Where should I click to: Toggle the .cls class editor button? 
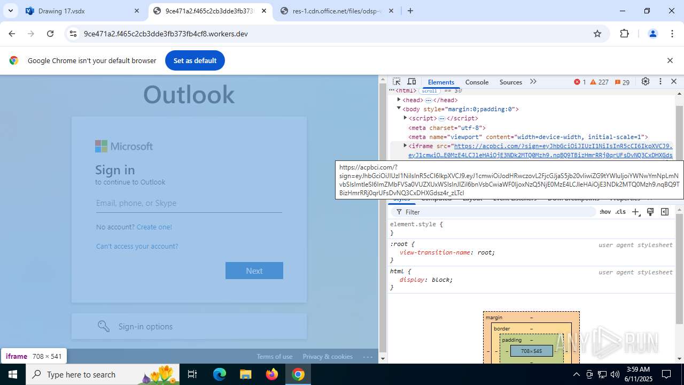620,212
